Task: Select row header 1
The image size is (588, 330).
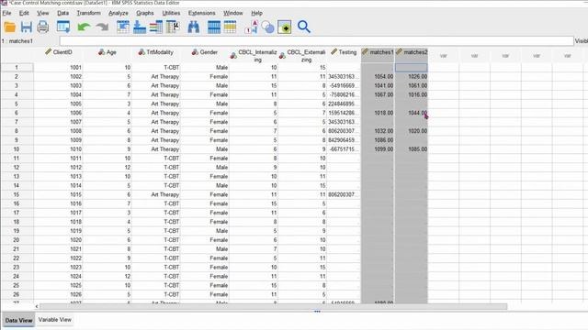Action: point(17,67)
